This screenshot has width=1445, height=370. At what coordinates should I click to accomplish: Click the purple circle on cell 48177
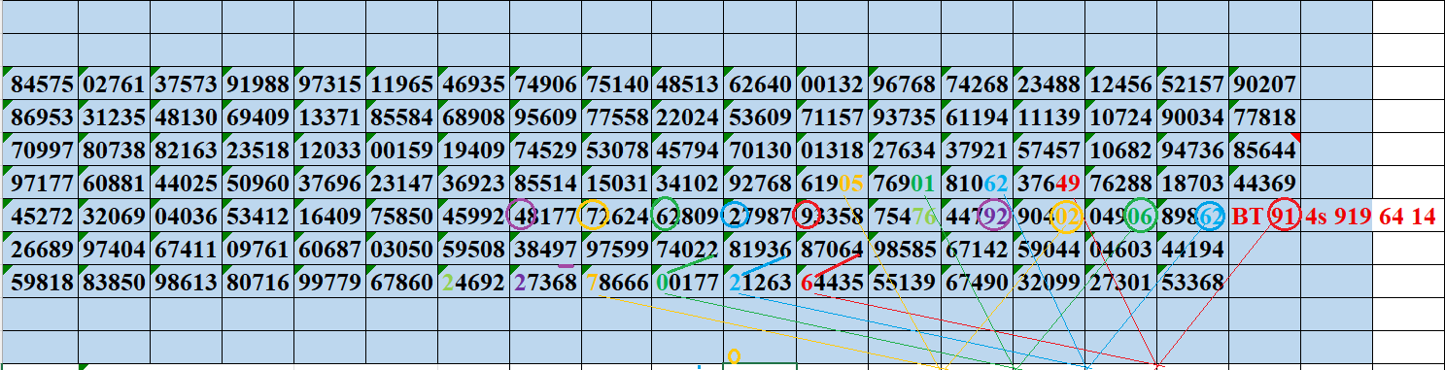coord(522,216)
